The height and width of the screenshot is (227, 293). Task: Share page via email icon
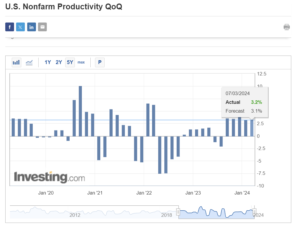click(x=42, y=27)
